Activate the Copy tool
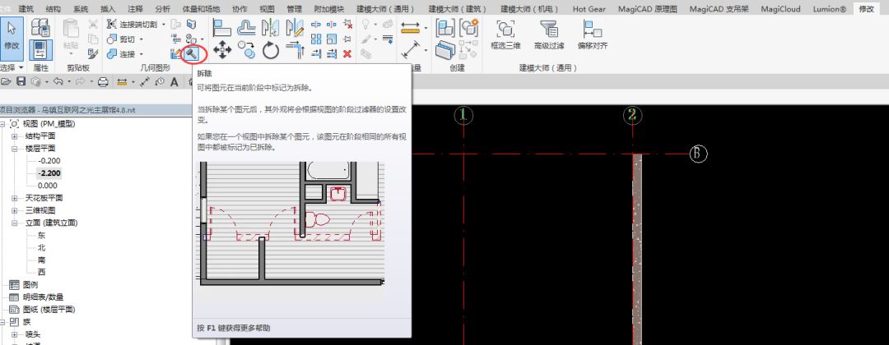The image size is (889, 345). [246, 51]
